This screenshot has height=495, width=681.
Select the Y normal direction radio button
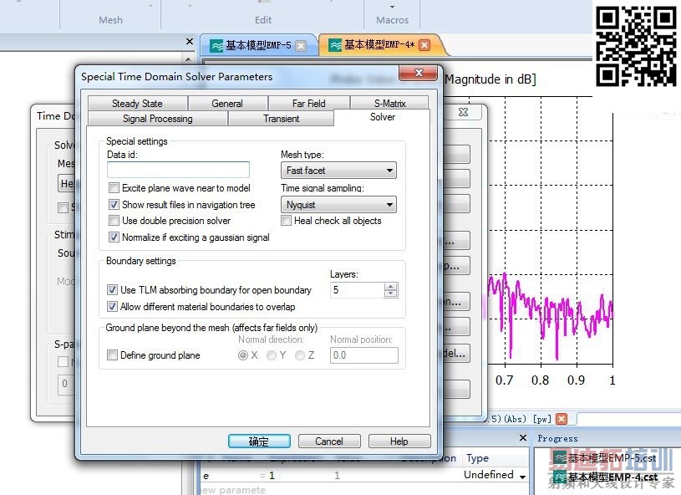tap(272, 355)
